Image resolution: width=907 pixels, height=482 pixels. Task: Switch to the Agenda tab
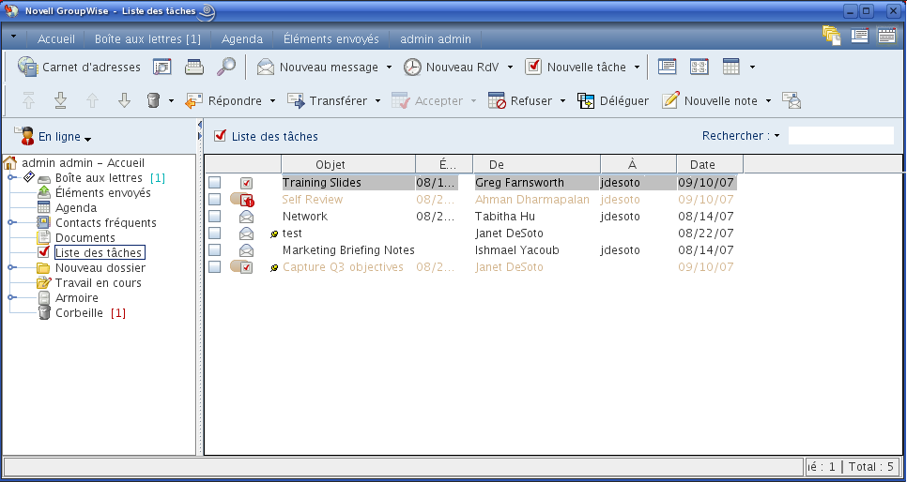coord(242,39)
